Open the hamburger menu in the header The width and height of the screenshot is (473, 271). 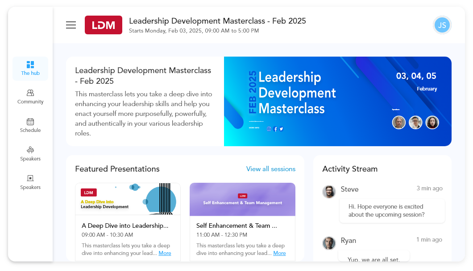[x=71, y=25]
